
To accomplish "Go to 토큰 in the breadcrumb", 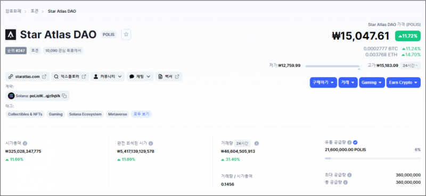I will 35,11.
